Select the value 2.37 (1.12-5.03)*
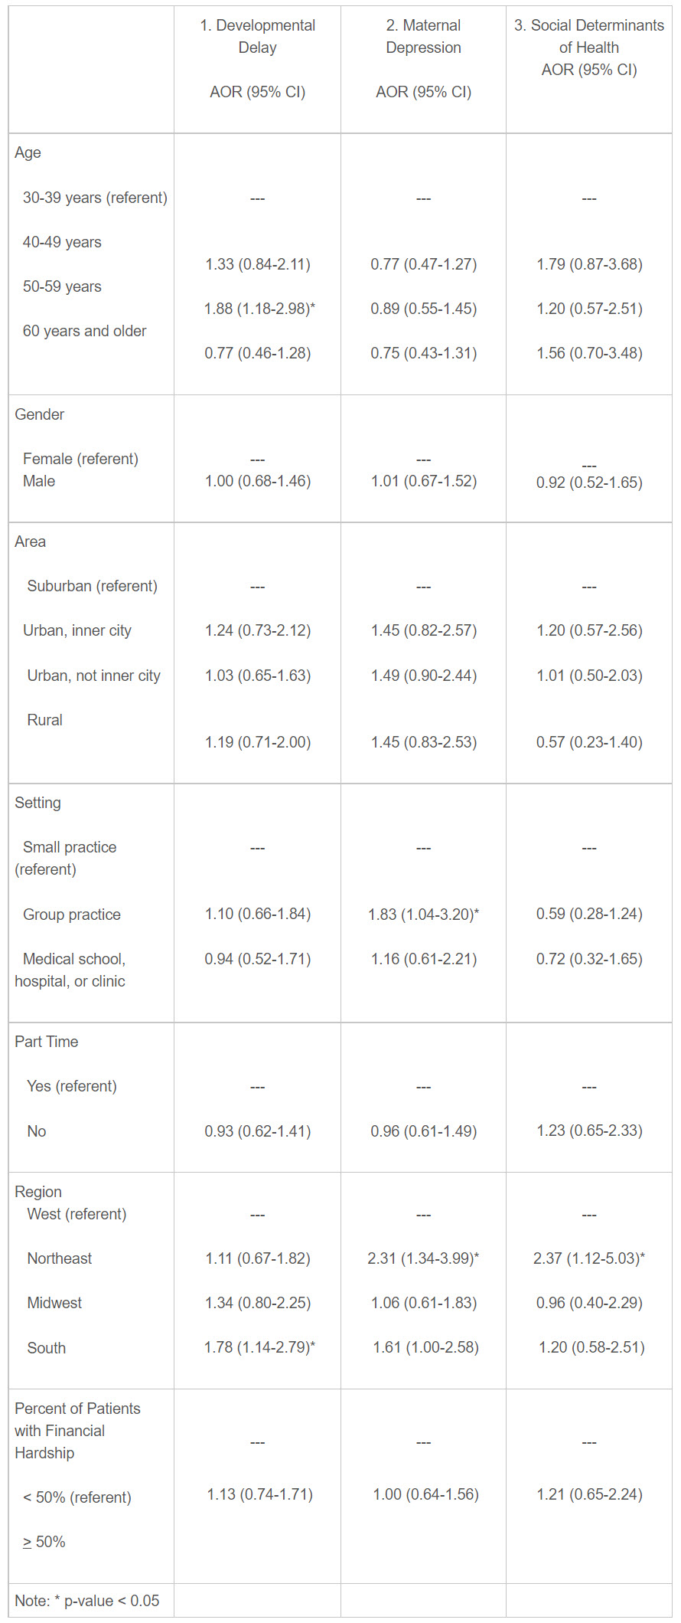 tap(589, 1258)
